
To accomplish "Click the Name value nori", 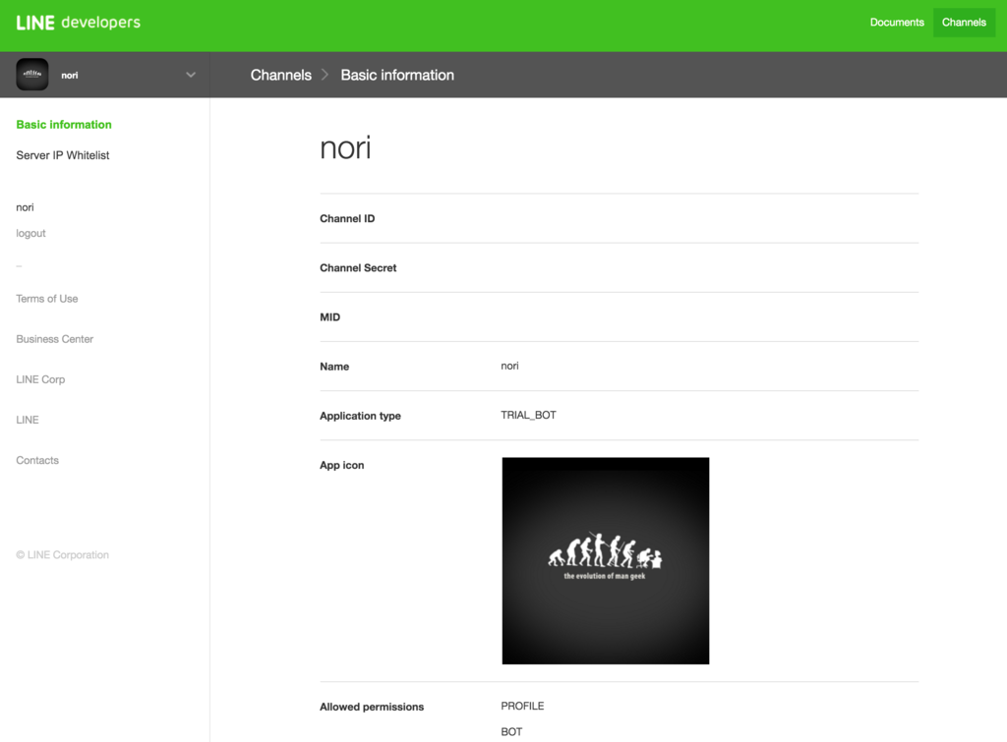I will pyautogui.click(x=509, y=366).
